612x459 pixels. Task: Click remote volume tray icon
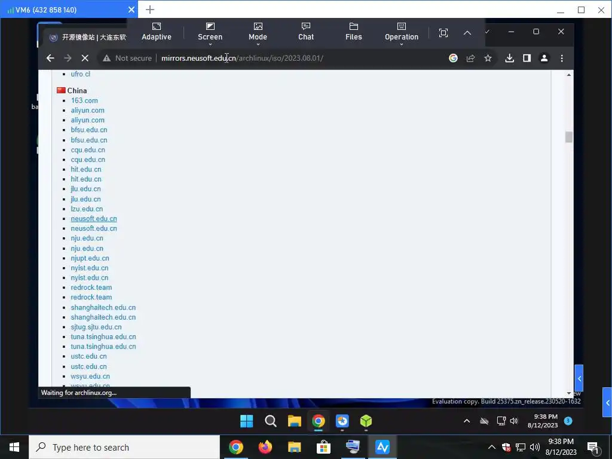coord(513,421)
